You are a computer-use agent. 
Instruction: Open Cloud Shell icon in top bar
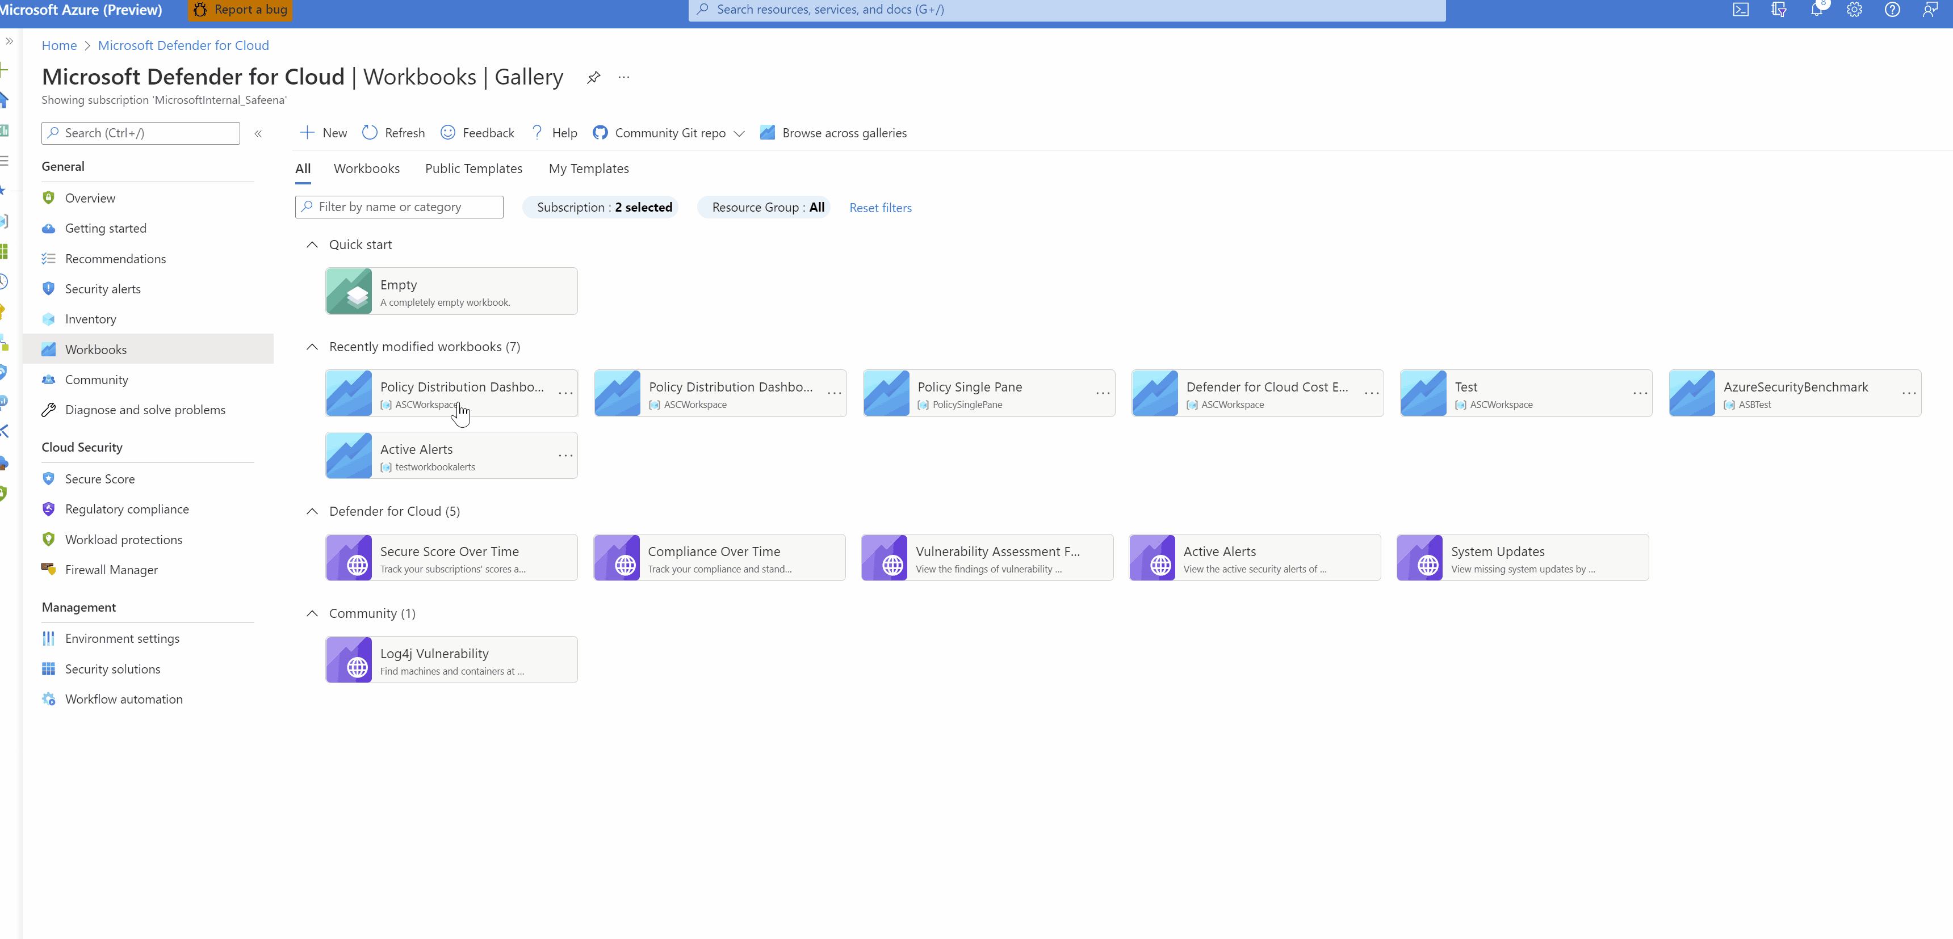coord(1741,10)
